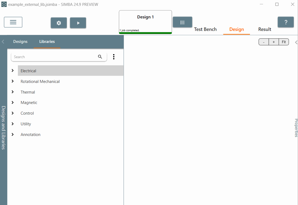The image size is (298, 205).
Task: Click the search magnifier icon
Action: [x=100, y=57]
